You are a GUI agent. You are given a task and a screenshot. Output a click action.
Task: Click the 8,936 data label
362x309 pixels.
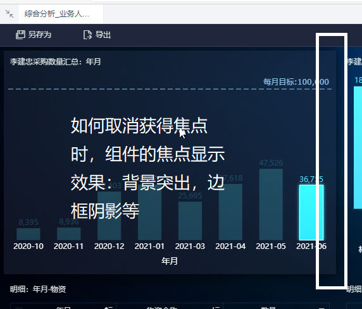pos(69,222)
